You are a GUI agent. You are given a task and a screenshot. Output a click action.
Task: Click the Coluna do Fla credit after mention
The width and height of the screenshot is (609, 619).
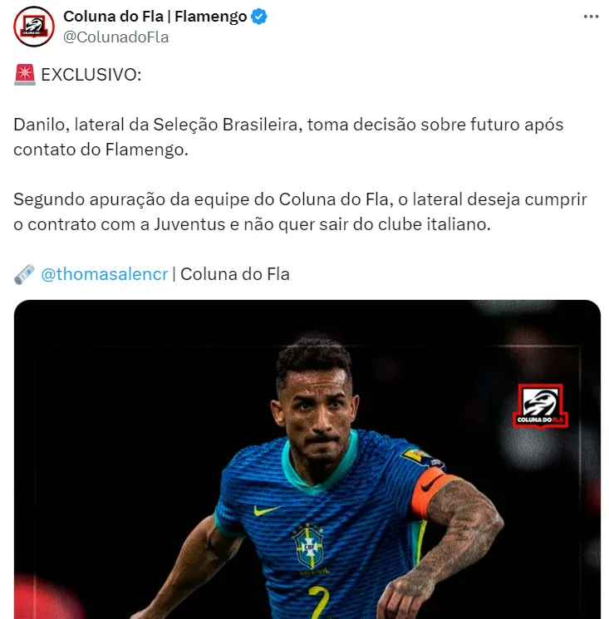235,274
